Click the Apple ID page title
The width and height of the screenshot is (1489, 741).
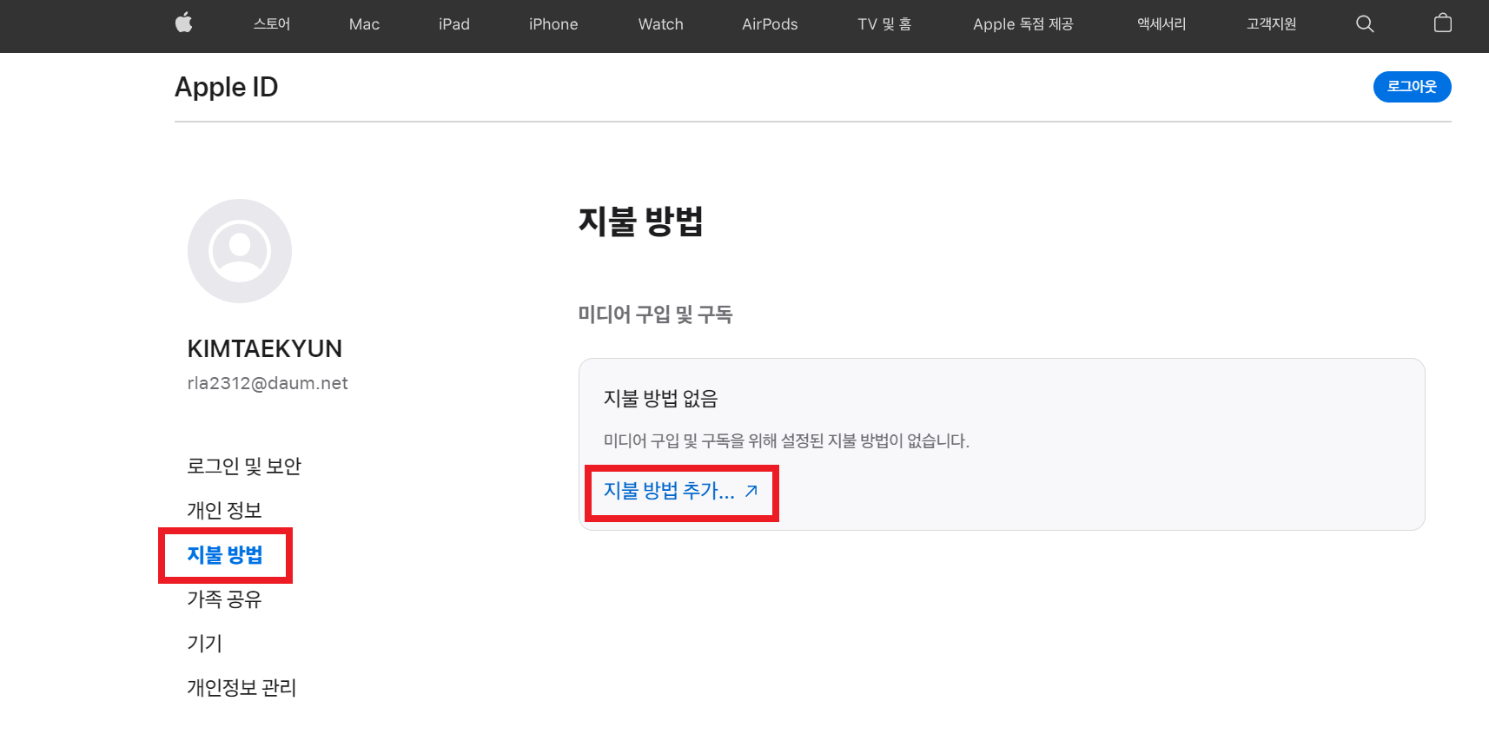tap(226, 87)
